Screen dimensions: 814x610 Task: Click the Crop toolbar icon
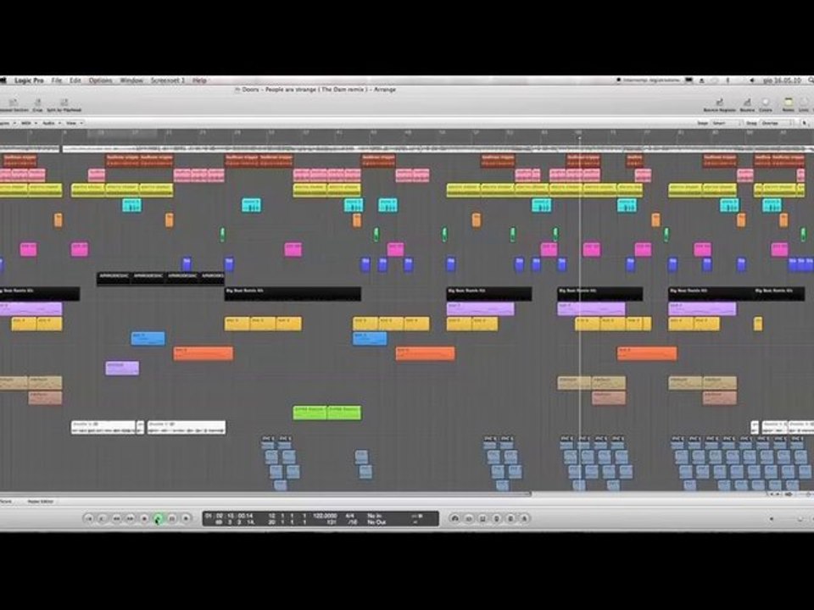[37, 105]
